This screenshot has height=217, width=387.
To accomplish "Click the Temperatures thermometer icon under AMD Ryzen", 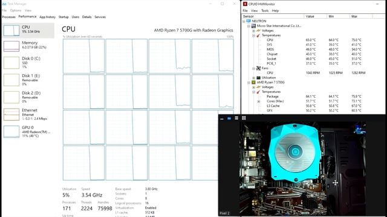I will pos(258,92).
